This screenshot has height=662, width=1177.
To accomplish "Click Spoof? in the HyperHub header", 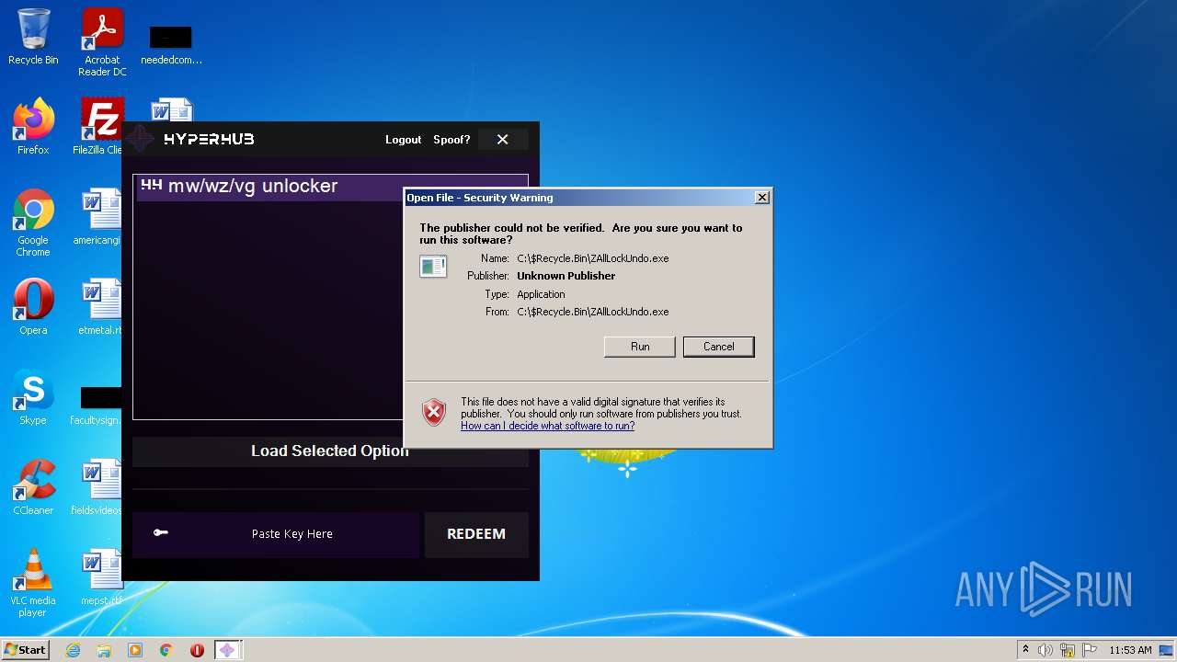I will pyautogui.click(x=451, y=140).
